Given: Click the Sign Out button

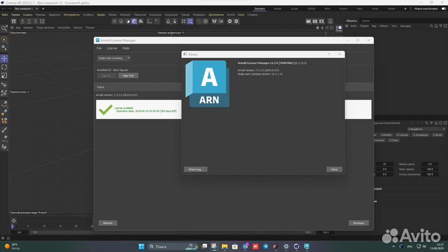Looking at the screenshot, I should [128, 76].
